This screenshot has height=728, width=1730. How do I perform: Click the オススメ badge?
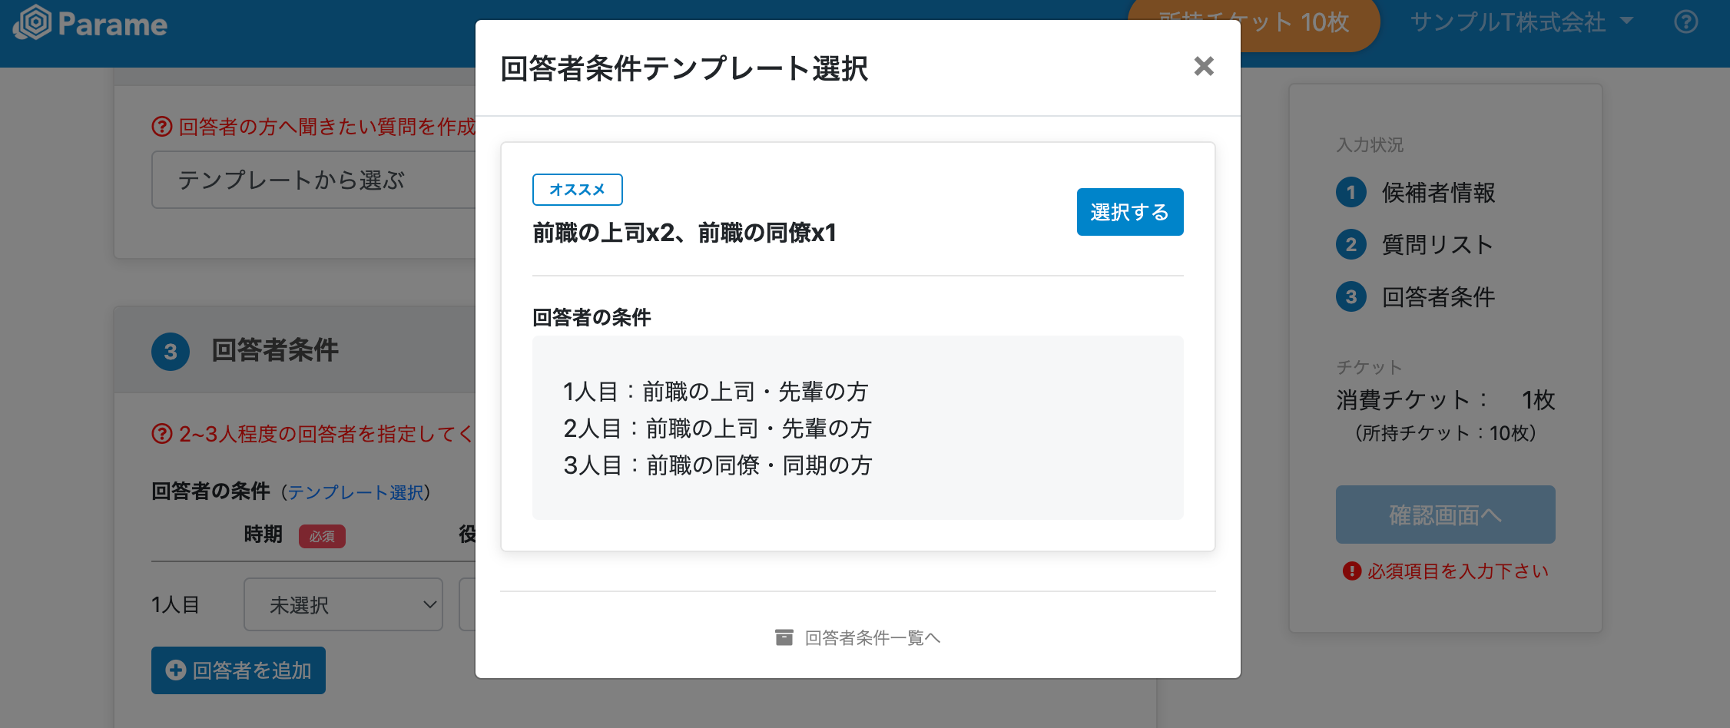[577, 190]
